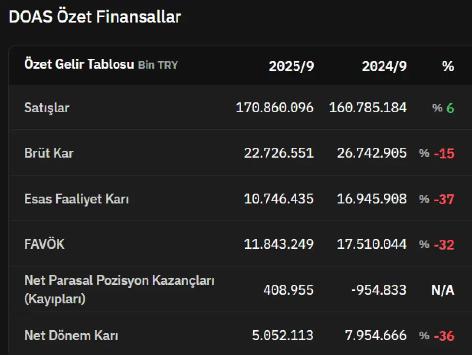Click the 2024/9 column header
The image size is (472, 355).
coord(384,66)
